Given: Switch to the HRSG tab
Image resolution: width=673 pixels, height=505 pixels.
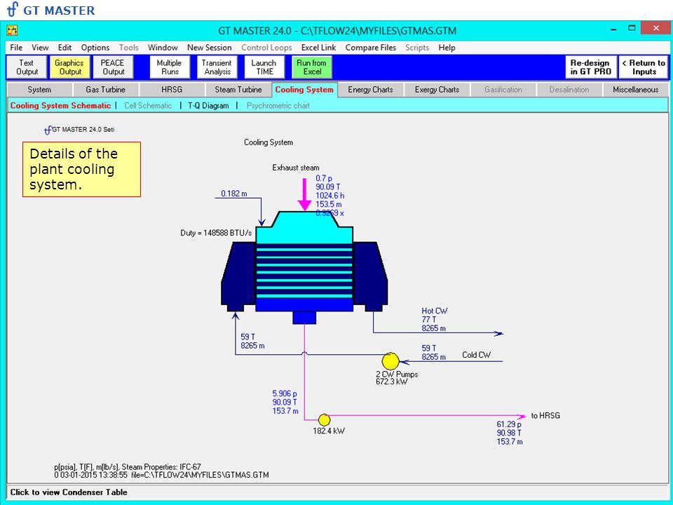Looking at the screenshot, I should (x=172, y=90).
